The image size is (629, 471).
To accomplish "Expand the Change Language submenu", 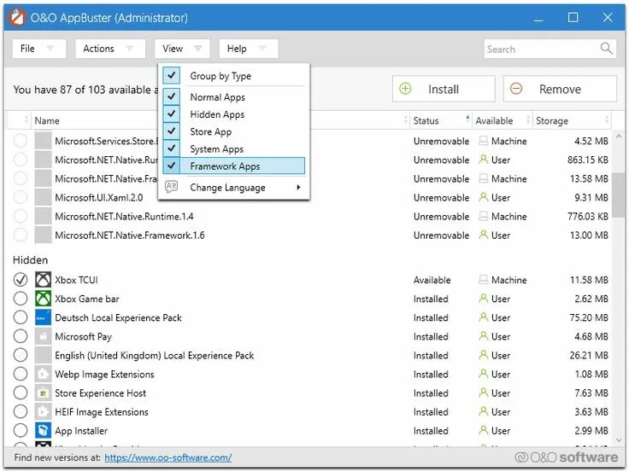I will click(234, 187).
